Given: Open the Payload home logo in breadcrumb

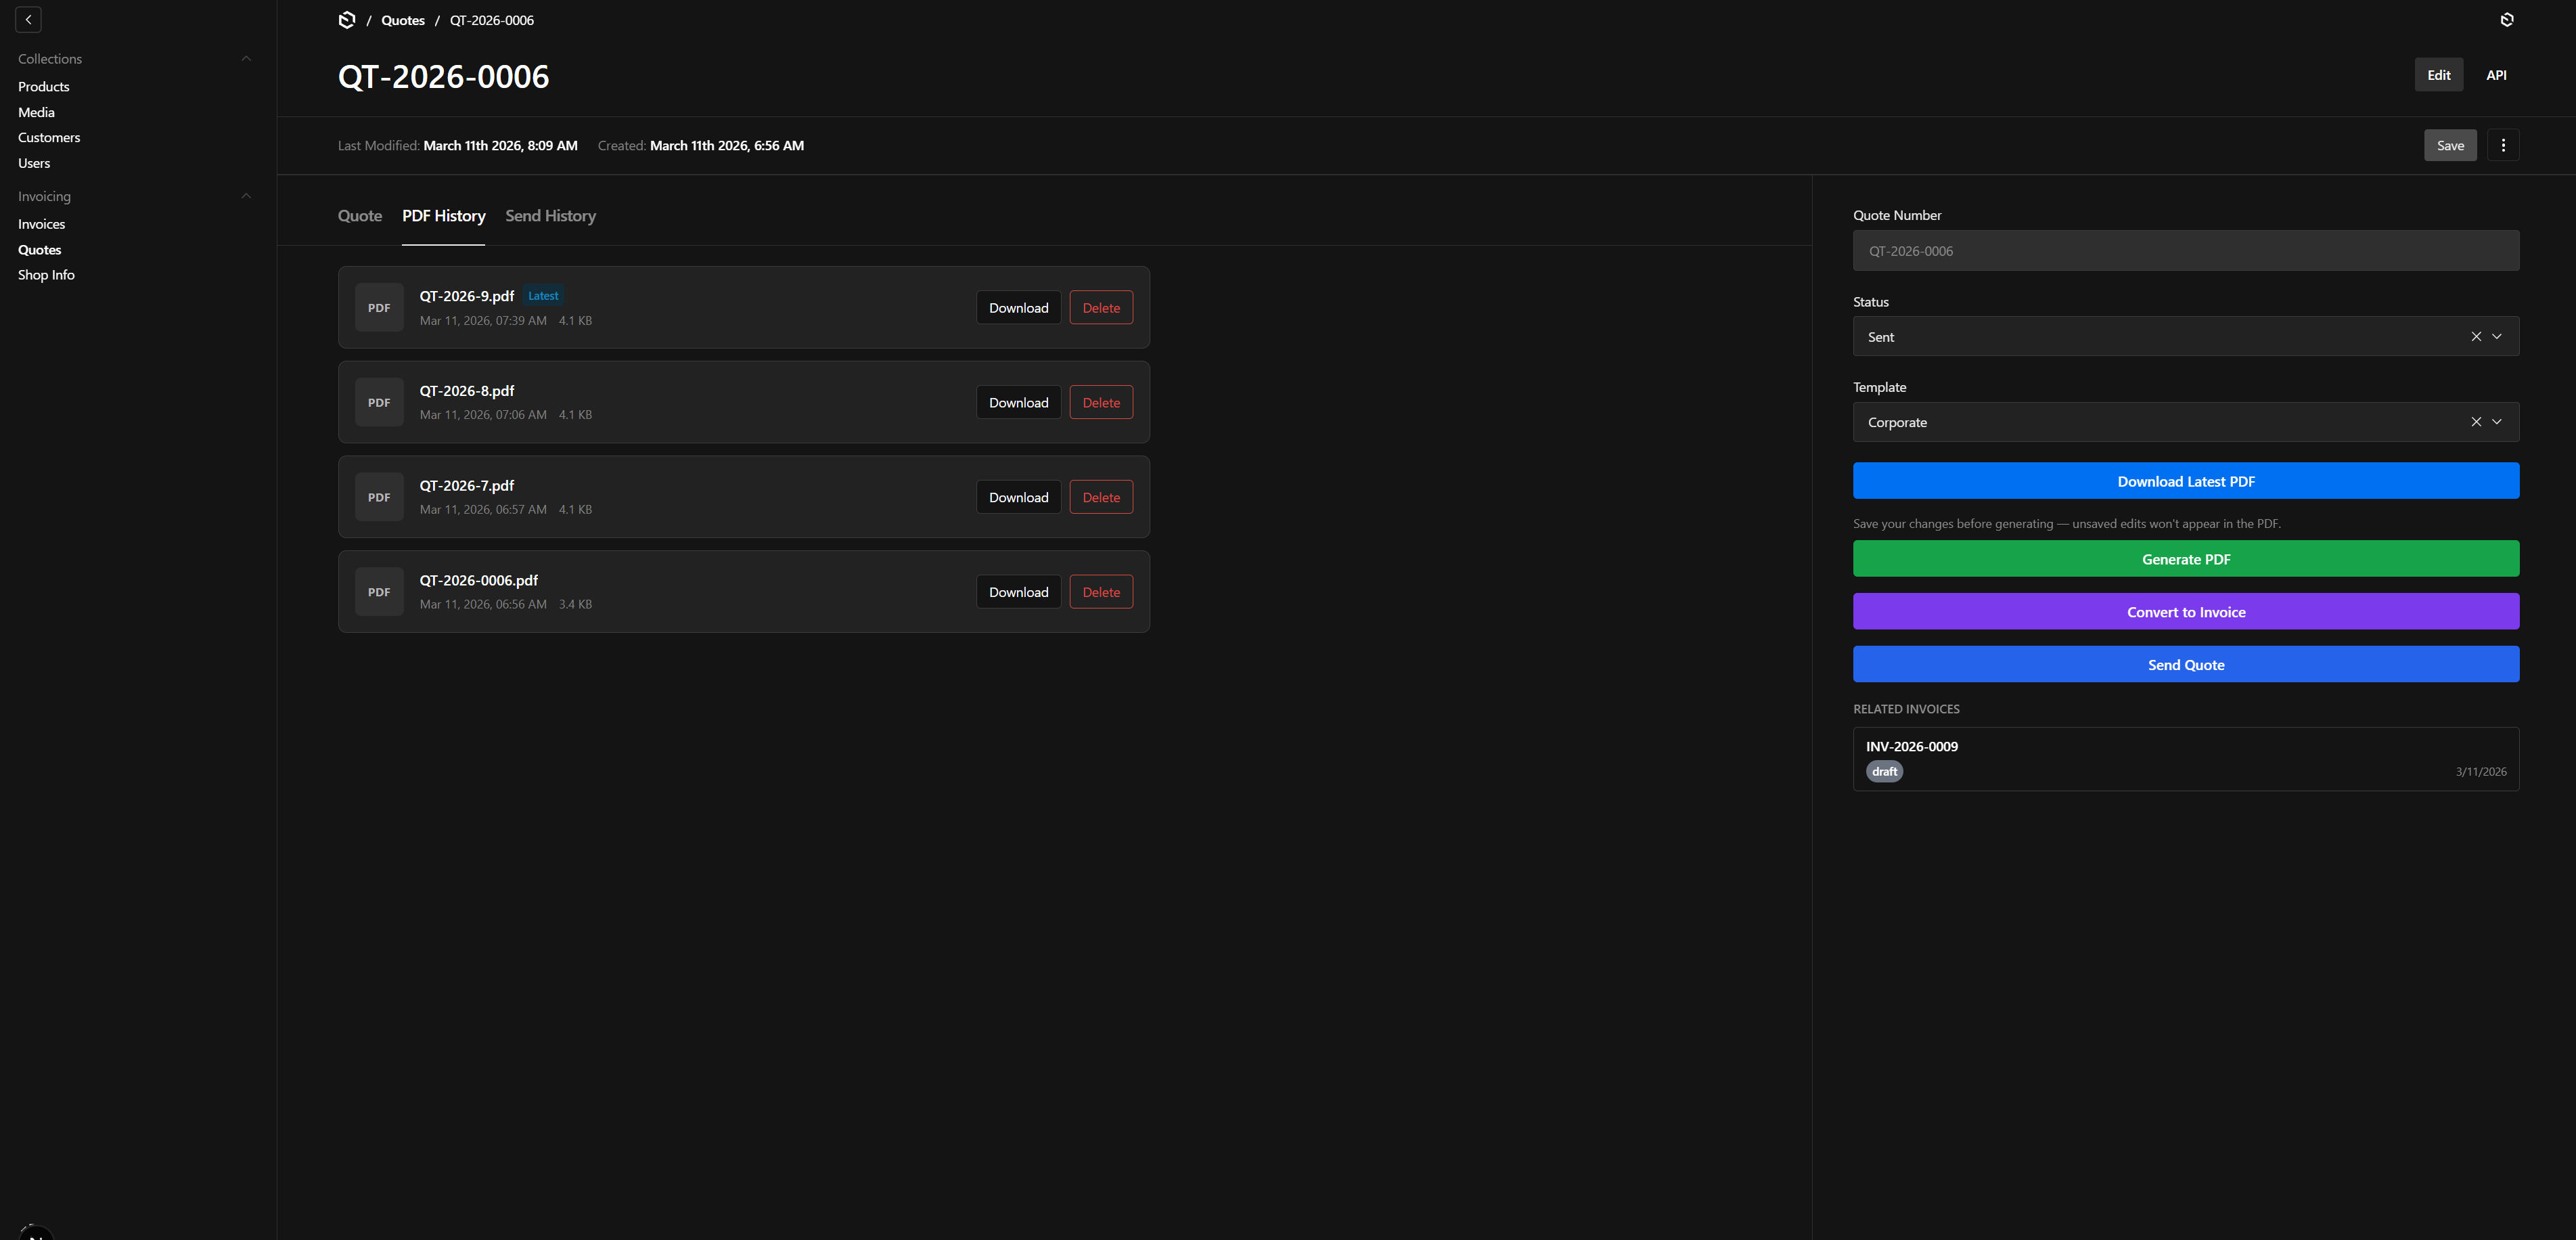Looking at the screenshot, I should 347,20.
